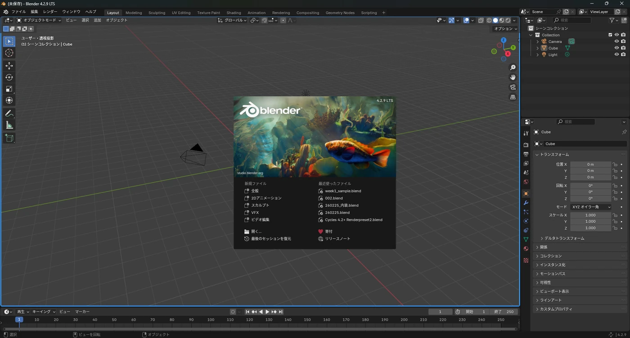630x338 pixels.
Task: Open the Tool properties tab
Action: coord(526,133)
